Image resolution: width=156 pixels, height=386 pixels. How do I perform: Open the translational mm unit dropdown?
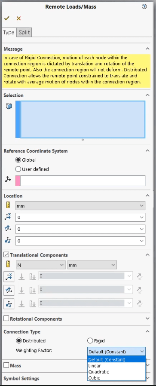click(x=92, y=265)
